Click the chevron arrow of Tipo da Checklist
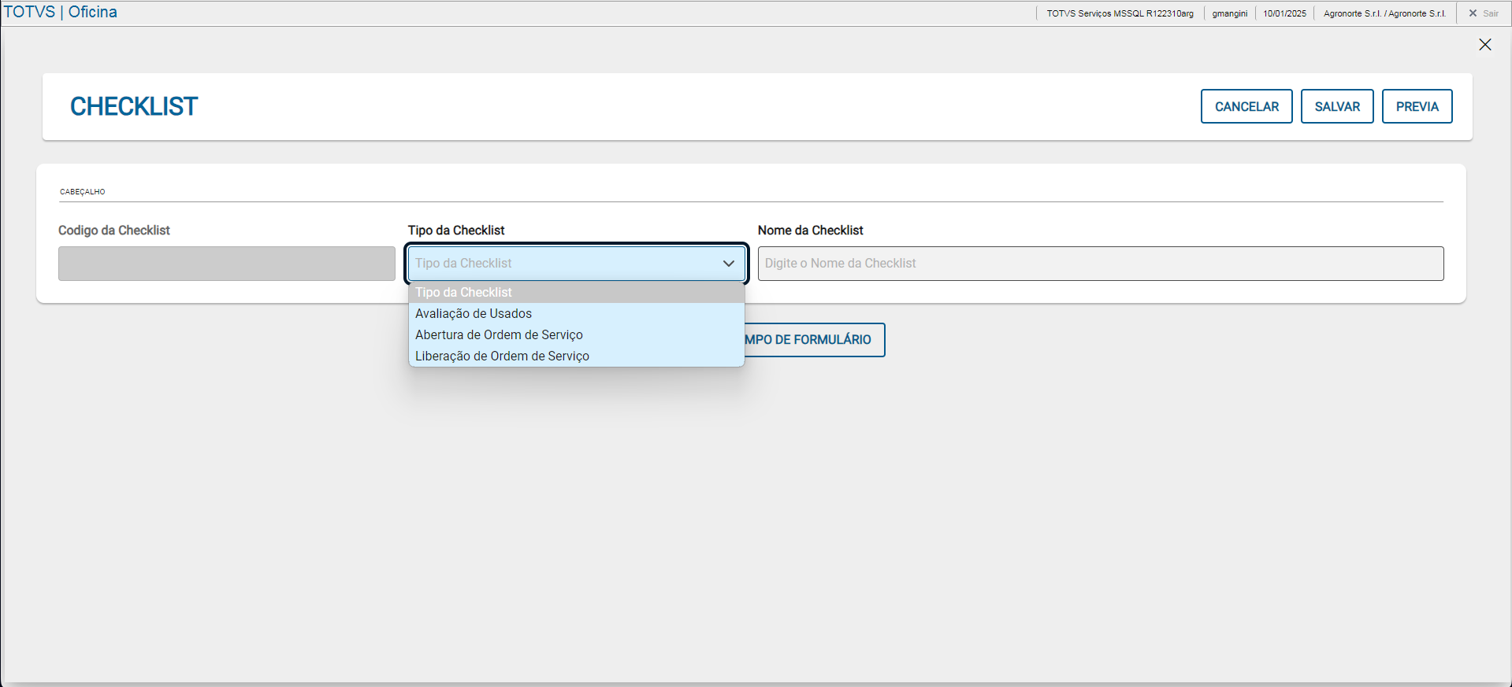This screenshot has width=1512, height=687. click(728, 264)
